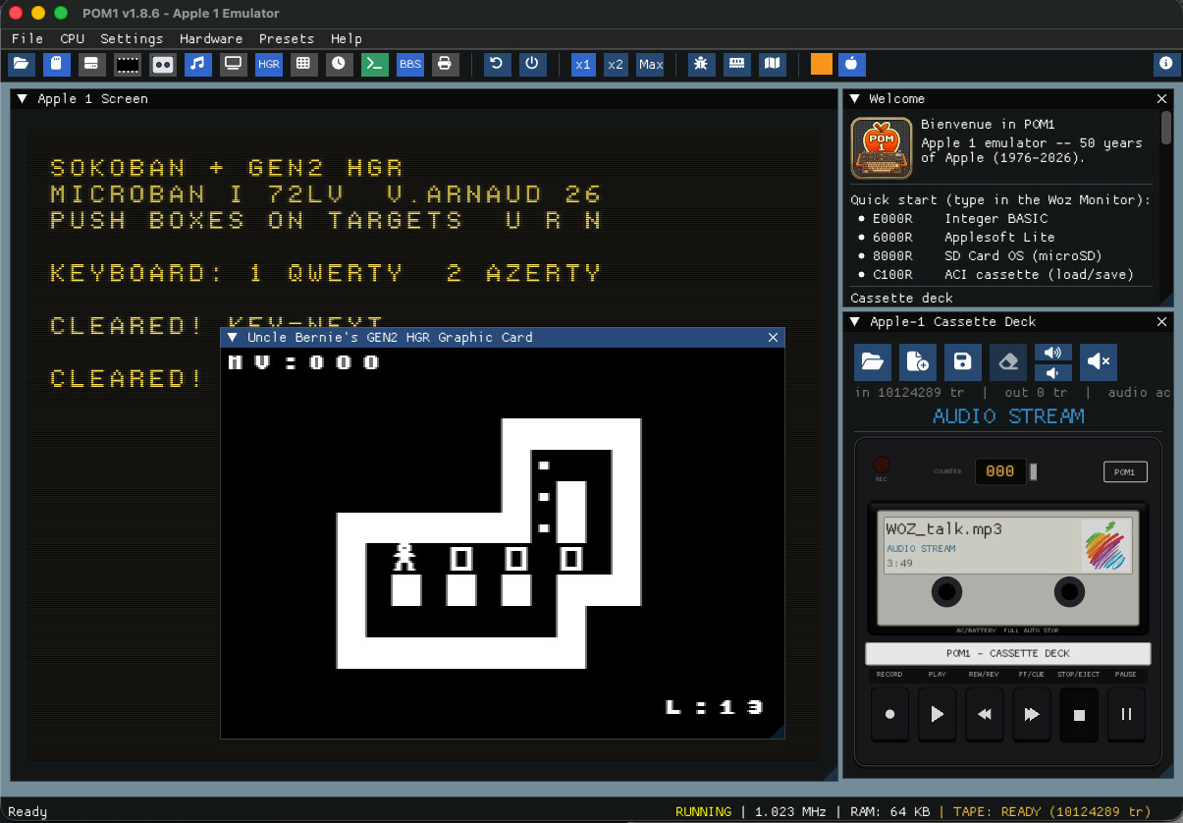
Task: Click the counter reset button beside 000
Action: point(1033,472)
